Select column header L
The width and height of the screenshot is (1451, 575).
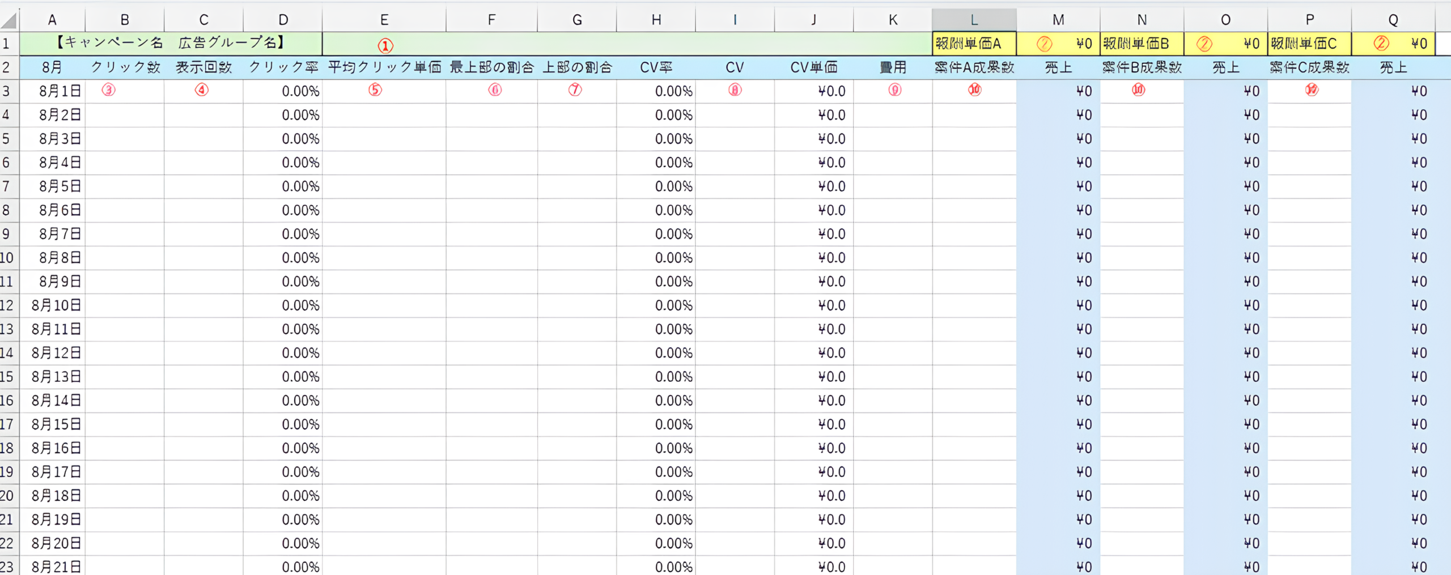coord(973,19)
